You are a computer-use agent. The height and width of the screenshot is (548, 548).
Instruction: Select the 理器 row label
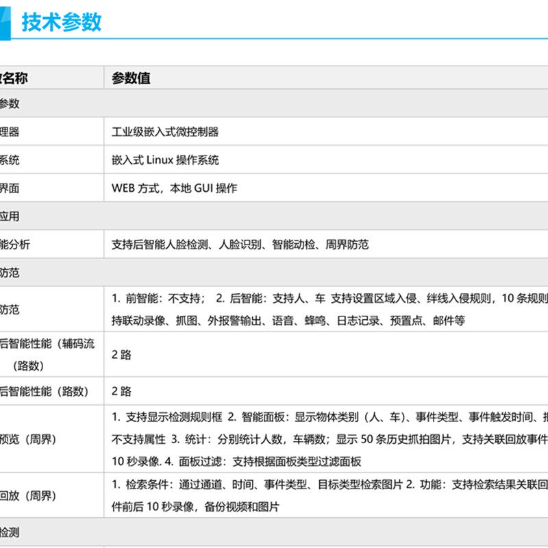pos(10,132)
